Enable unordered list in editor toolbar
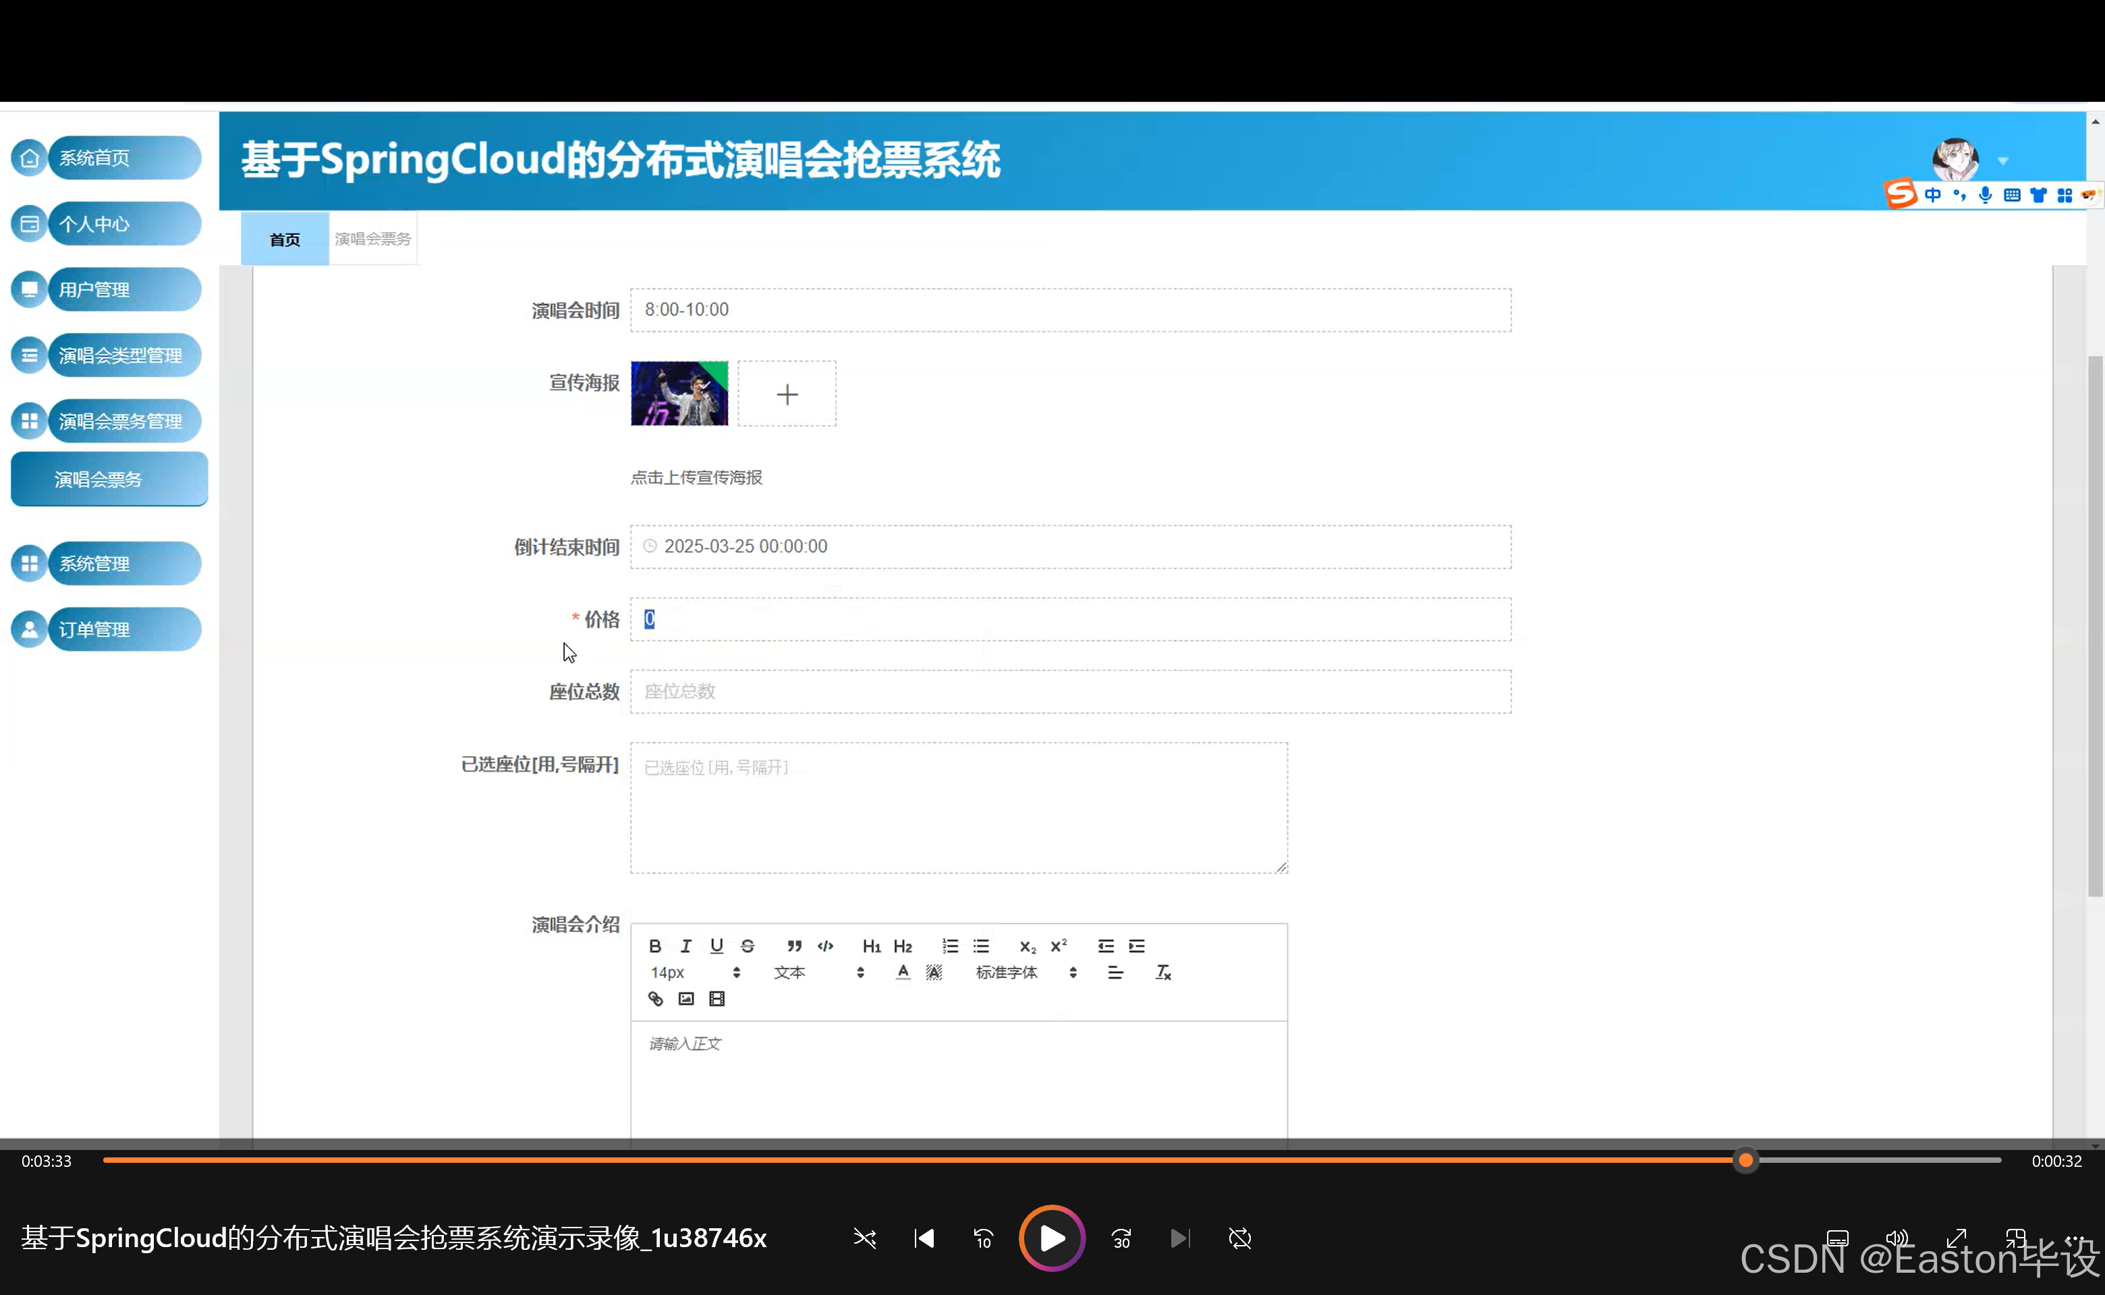Viewport: 2105px width, 1295px height. click(x=980, y=946)
